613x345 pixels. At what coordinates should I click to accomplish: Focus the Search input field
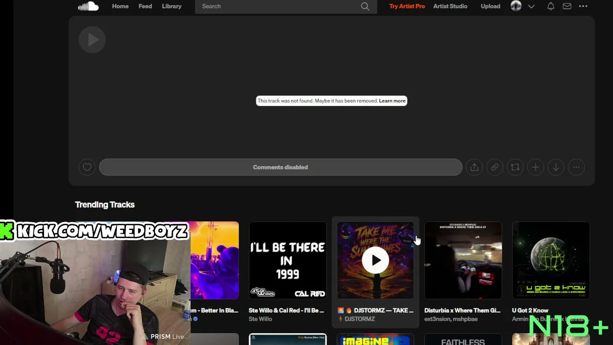coord(286,6)
